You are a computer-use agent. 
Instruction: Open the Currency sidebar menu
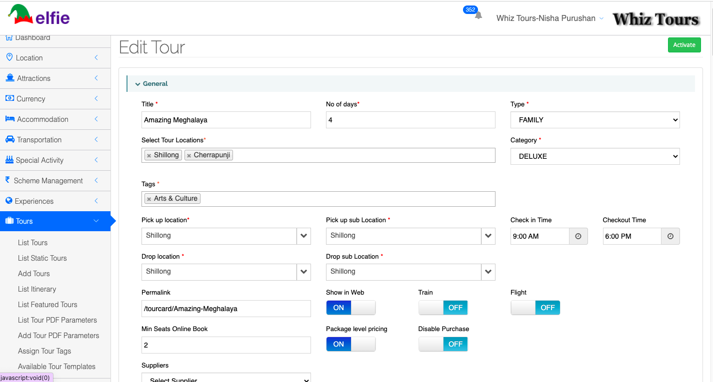point(55,98)
